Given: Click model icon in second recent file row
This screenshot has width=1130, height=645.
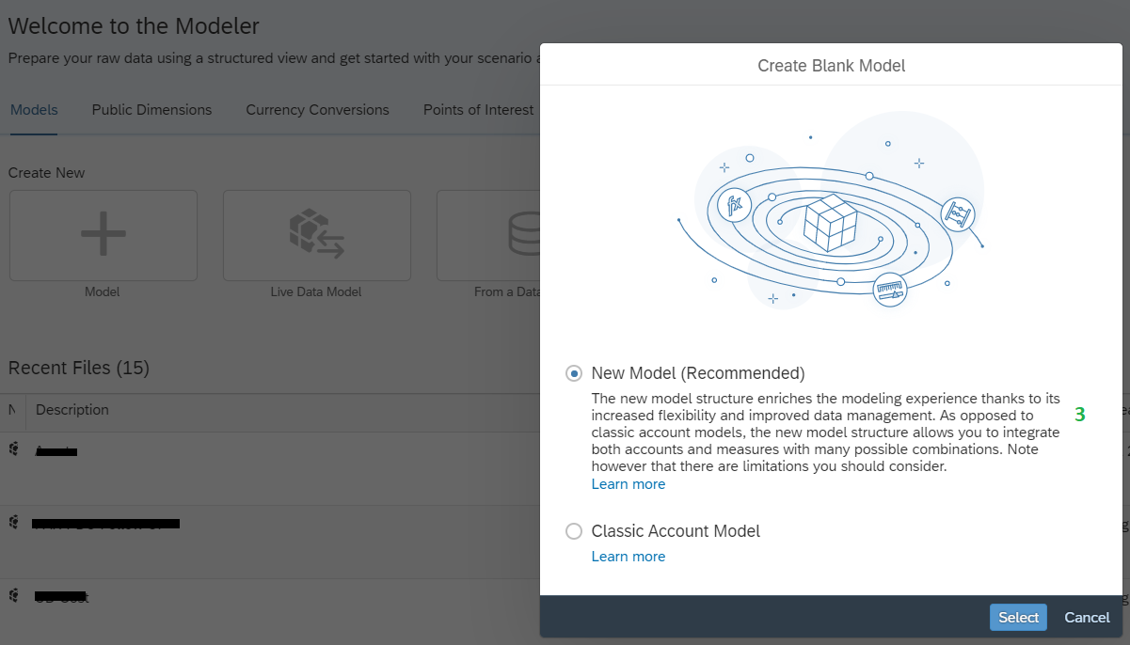Looking at the screenshot, I should point(13,522).
